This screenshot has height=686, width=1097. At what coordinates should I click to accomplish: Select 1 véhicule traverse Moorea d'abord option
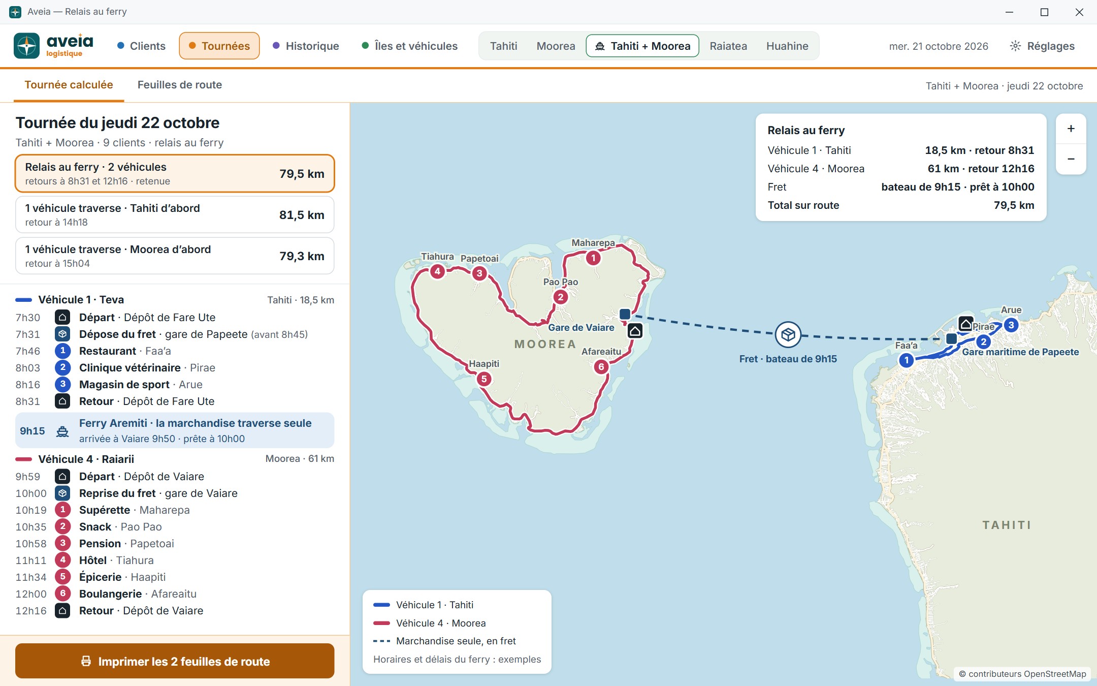tap(175, 256)
